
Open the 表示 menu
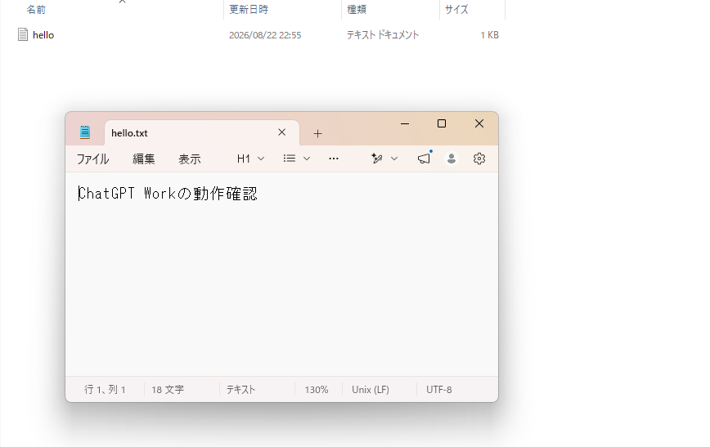(189, 159)
